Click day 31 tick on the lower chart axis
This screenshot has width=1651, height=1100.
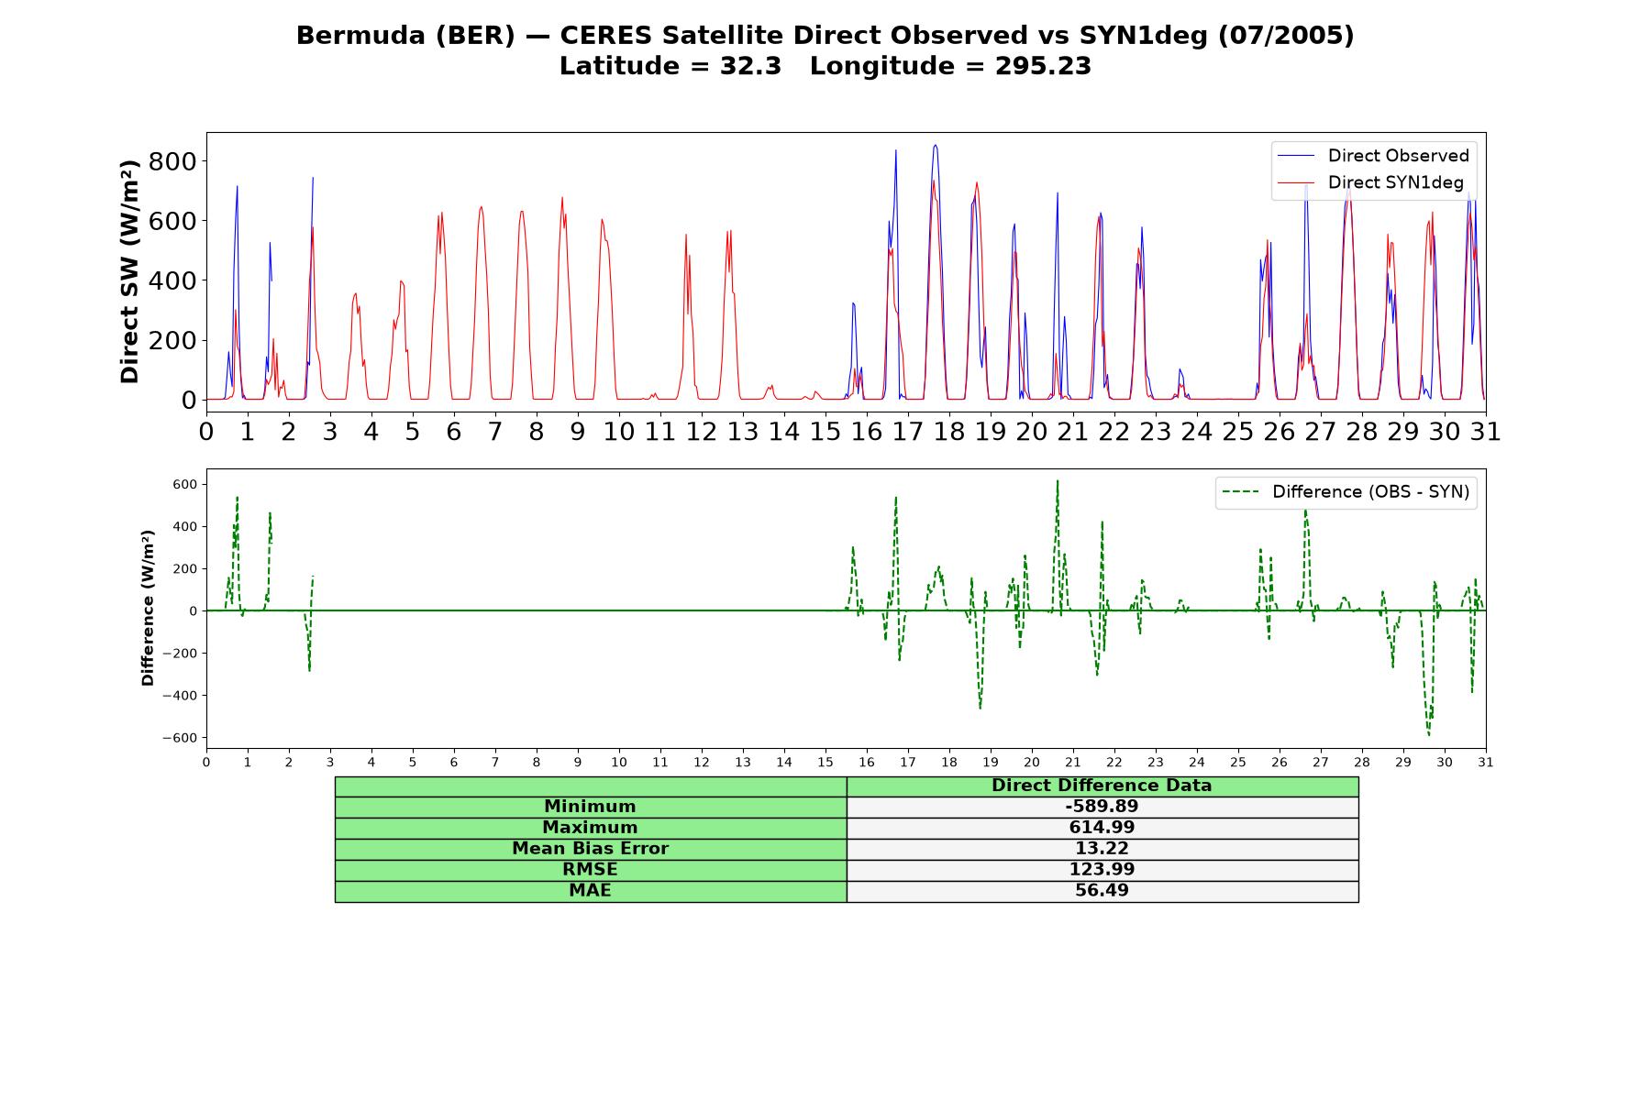tap(1486, 762)
